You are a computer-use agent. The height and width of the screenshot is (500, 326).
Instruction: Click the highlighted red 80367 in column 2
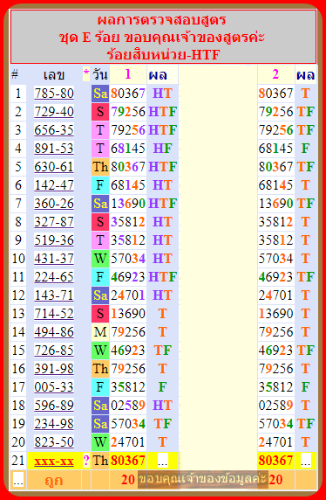[275, 461]
